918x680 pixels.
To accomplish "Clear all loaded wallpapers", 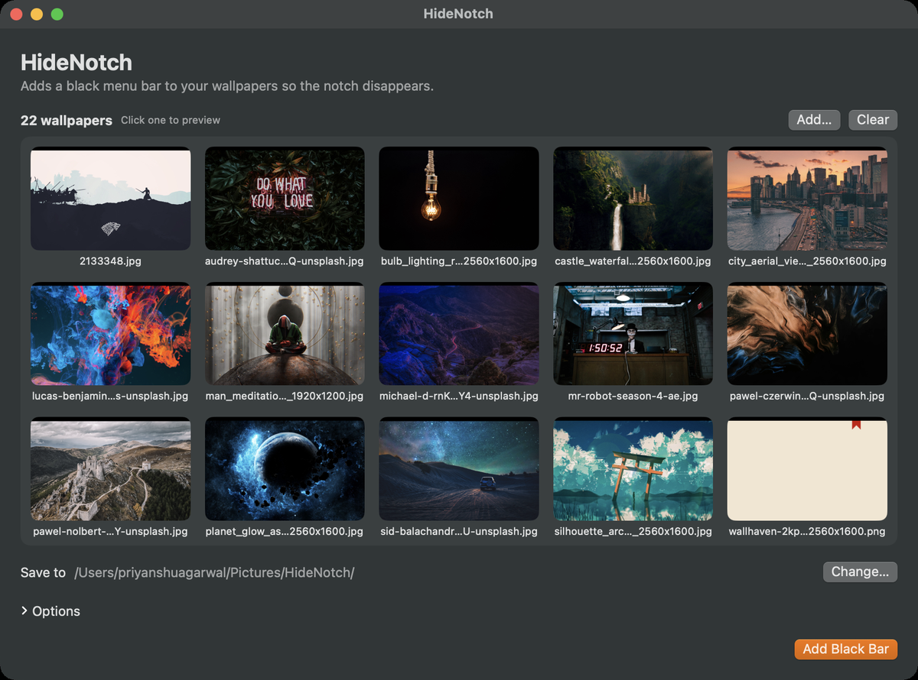I will pos(873,120).
